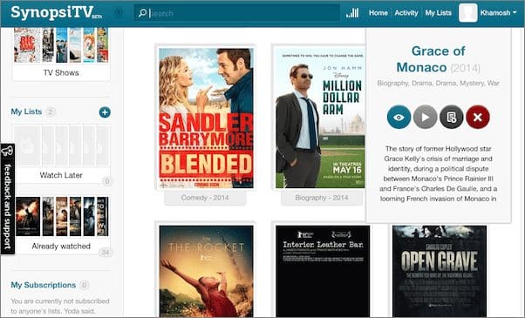Click the My Subscriptions count badge 0
Viewport: 525px width, 318px height.
coord(85,285)
